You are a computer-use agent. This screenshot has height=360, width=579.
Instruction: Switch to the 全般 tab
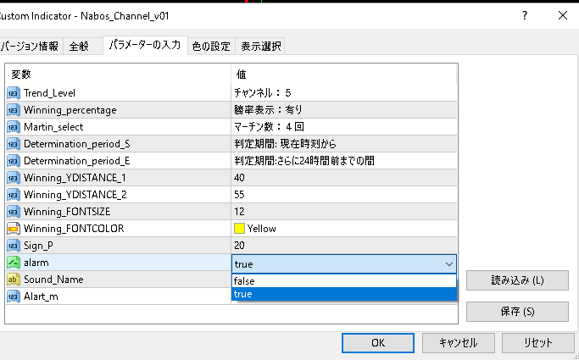[83, 46]
